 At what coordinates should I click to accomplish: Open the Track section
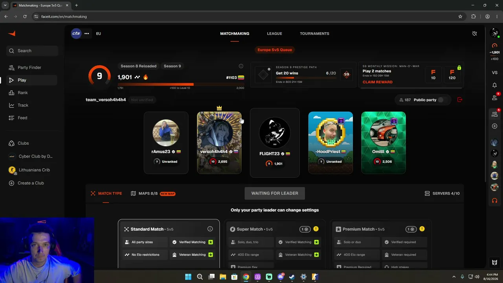32,105
